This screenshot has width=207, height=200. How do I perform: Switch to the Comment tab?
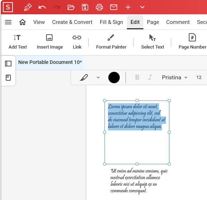[178, 22]
